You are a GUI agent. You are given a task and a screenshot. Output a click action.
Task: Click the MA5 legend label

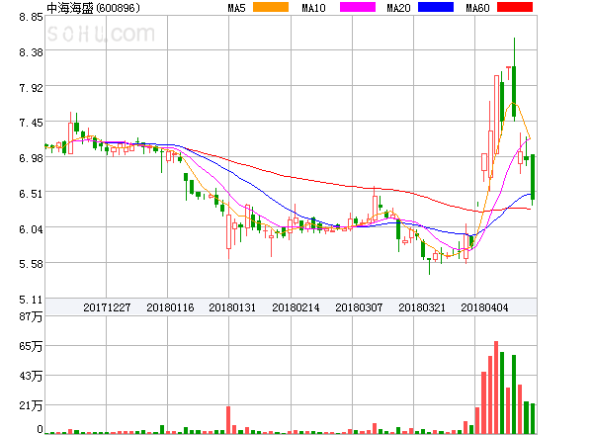click(x=237, y=8)
